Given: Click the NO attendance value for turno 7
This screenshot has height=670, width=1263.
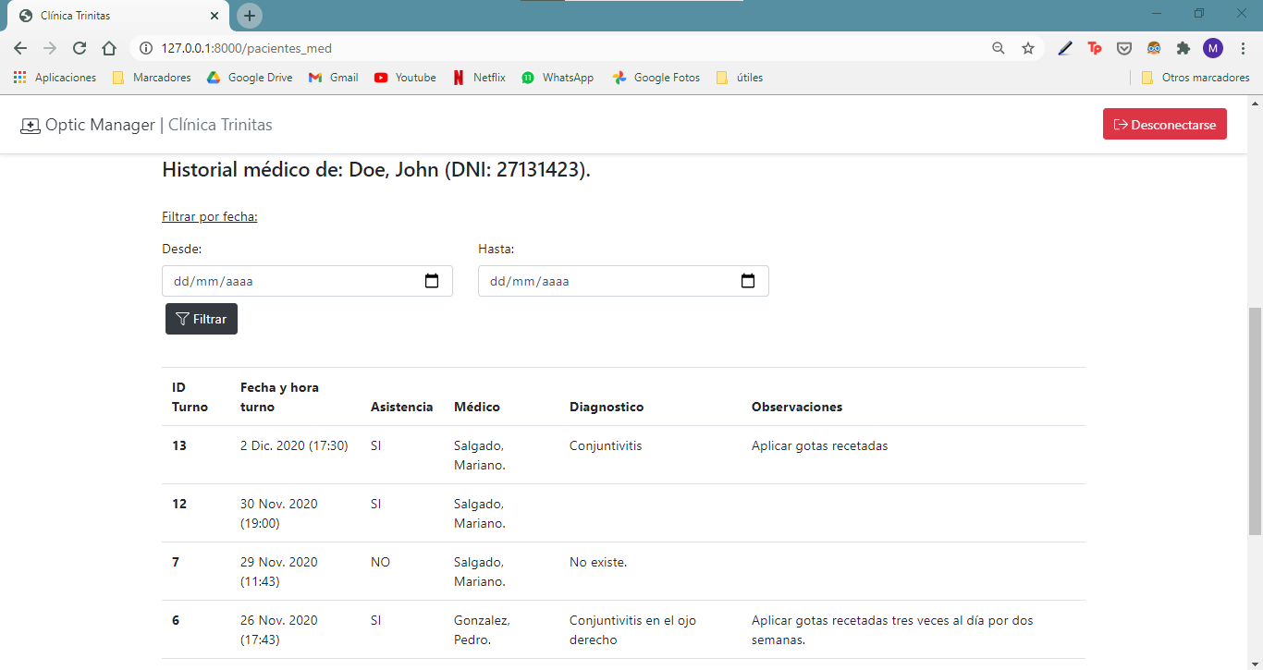Looking at the screenshot, I should (x=380, y=562).
